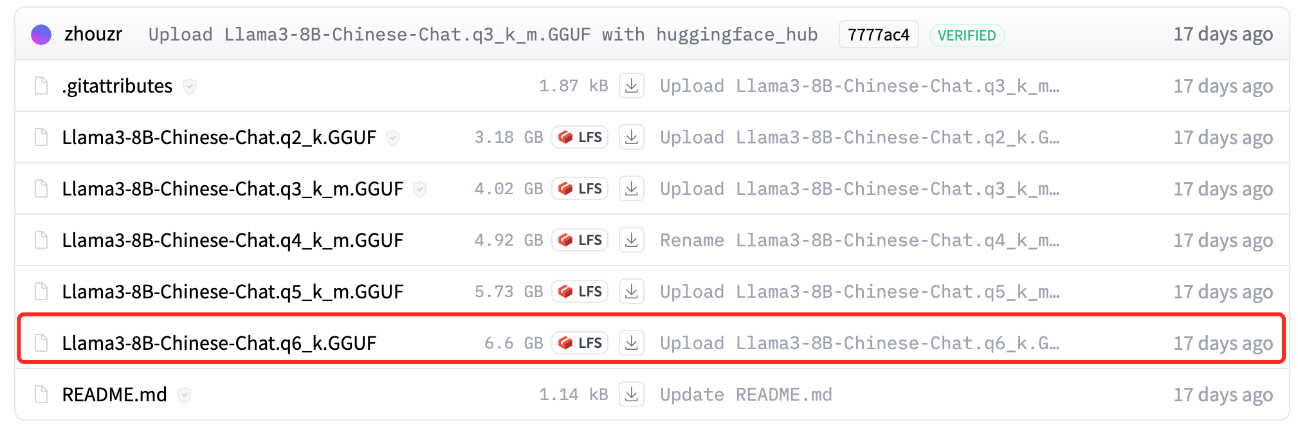Open commit hash 7777ac4

(x=879, y=35)
